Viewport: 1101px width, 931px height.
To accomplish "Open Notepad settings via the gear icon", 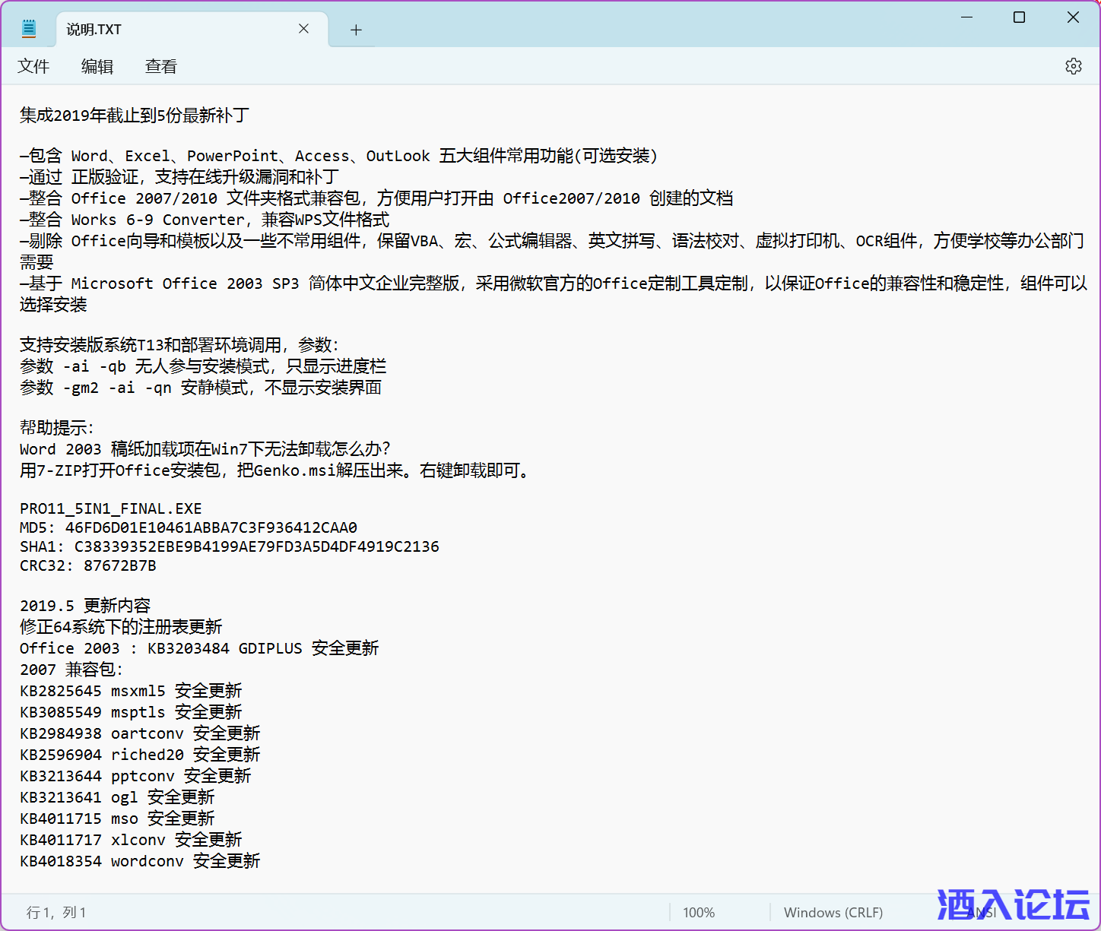I will click(1073, 66).
